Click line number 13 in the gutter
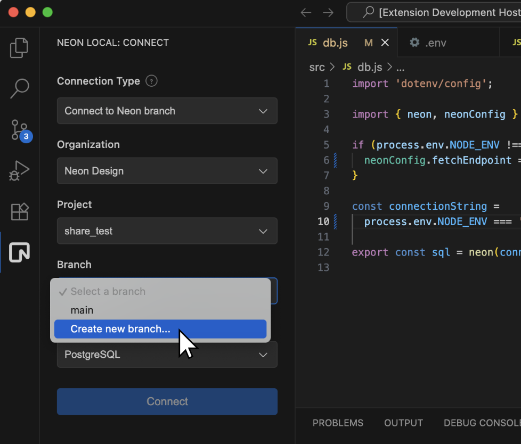This screenshot has height=444, width=521. click(x=323, y=267)
